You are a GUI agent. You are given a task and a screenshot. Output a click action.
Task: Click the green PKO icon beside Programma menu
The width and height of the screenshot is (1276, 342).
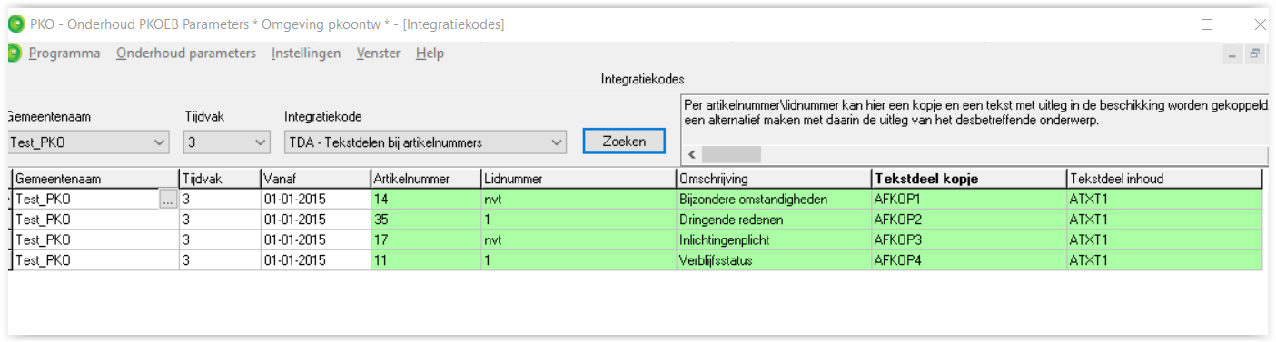(14, 54)
